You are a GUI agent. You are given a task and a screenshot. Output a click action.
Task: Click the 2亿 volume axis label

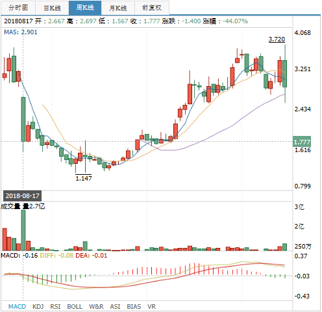point(299,227)
